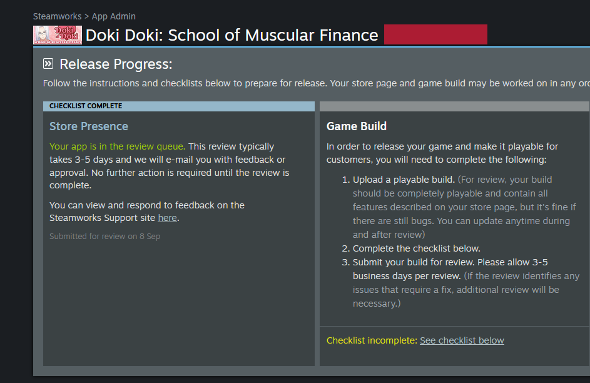Click the Doki Doki game capsule thumbnail
Image resolution: width=590 pixels, height=383 pixels.
[x=58, y=35]
